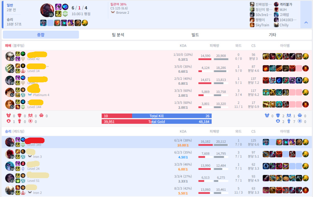Open the 빌드 tab
The height and width of the screenshot is (197, 313).
click(x=195, y=35)
